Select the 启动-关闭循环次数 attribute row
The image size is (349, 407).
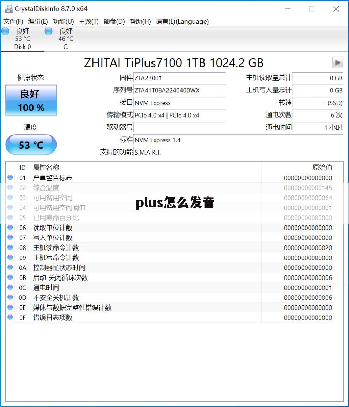170,277
